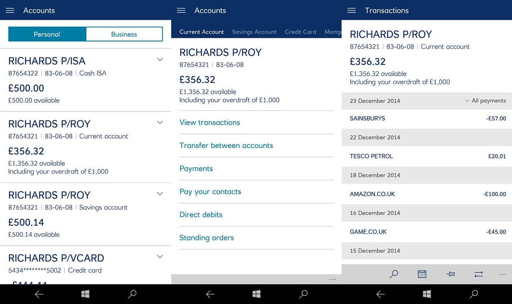
Task: Tap back arrow on the middle phone
Action: click(210, 294)
